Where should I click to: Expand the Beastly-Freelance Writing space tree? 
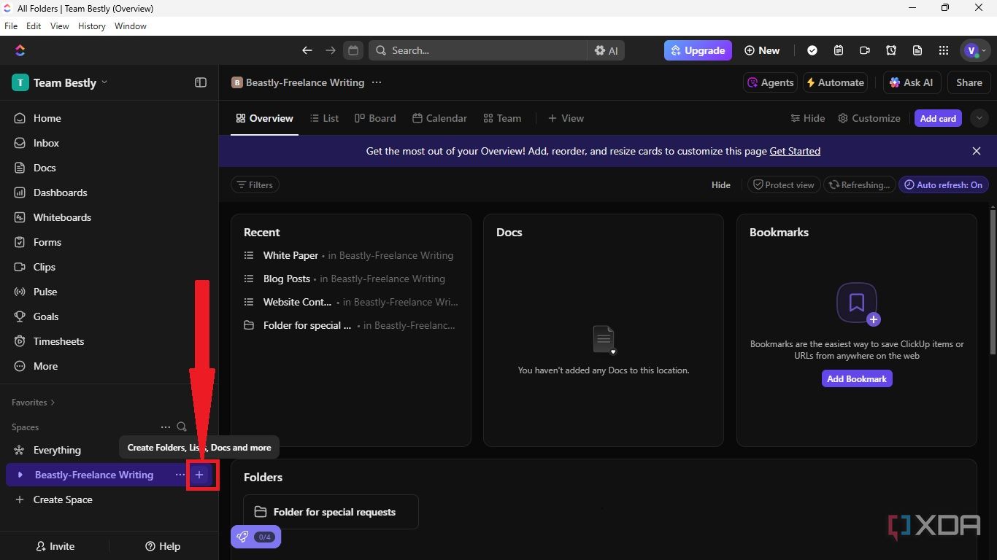(x=20, y=475)
